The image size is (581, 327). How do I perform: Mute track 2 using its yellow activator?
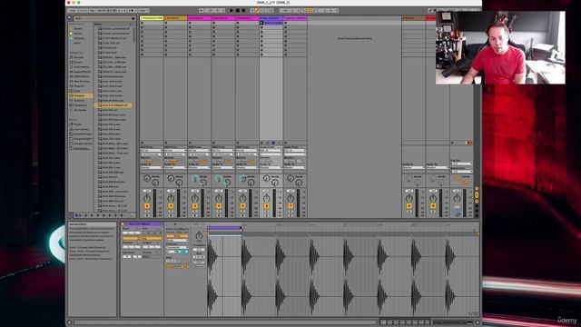coord(171,206)
